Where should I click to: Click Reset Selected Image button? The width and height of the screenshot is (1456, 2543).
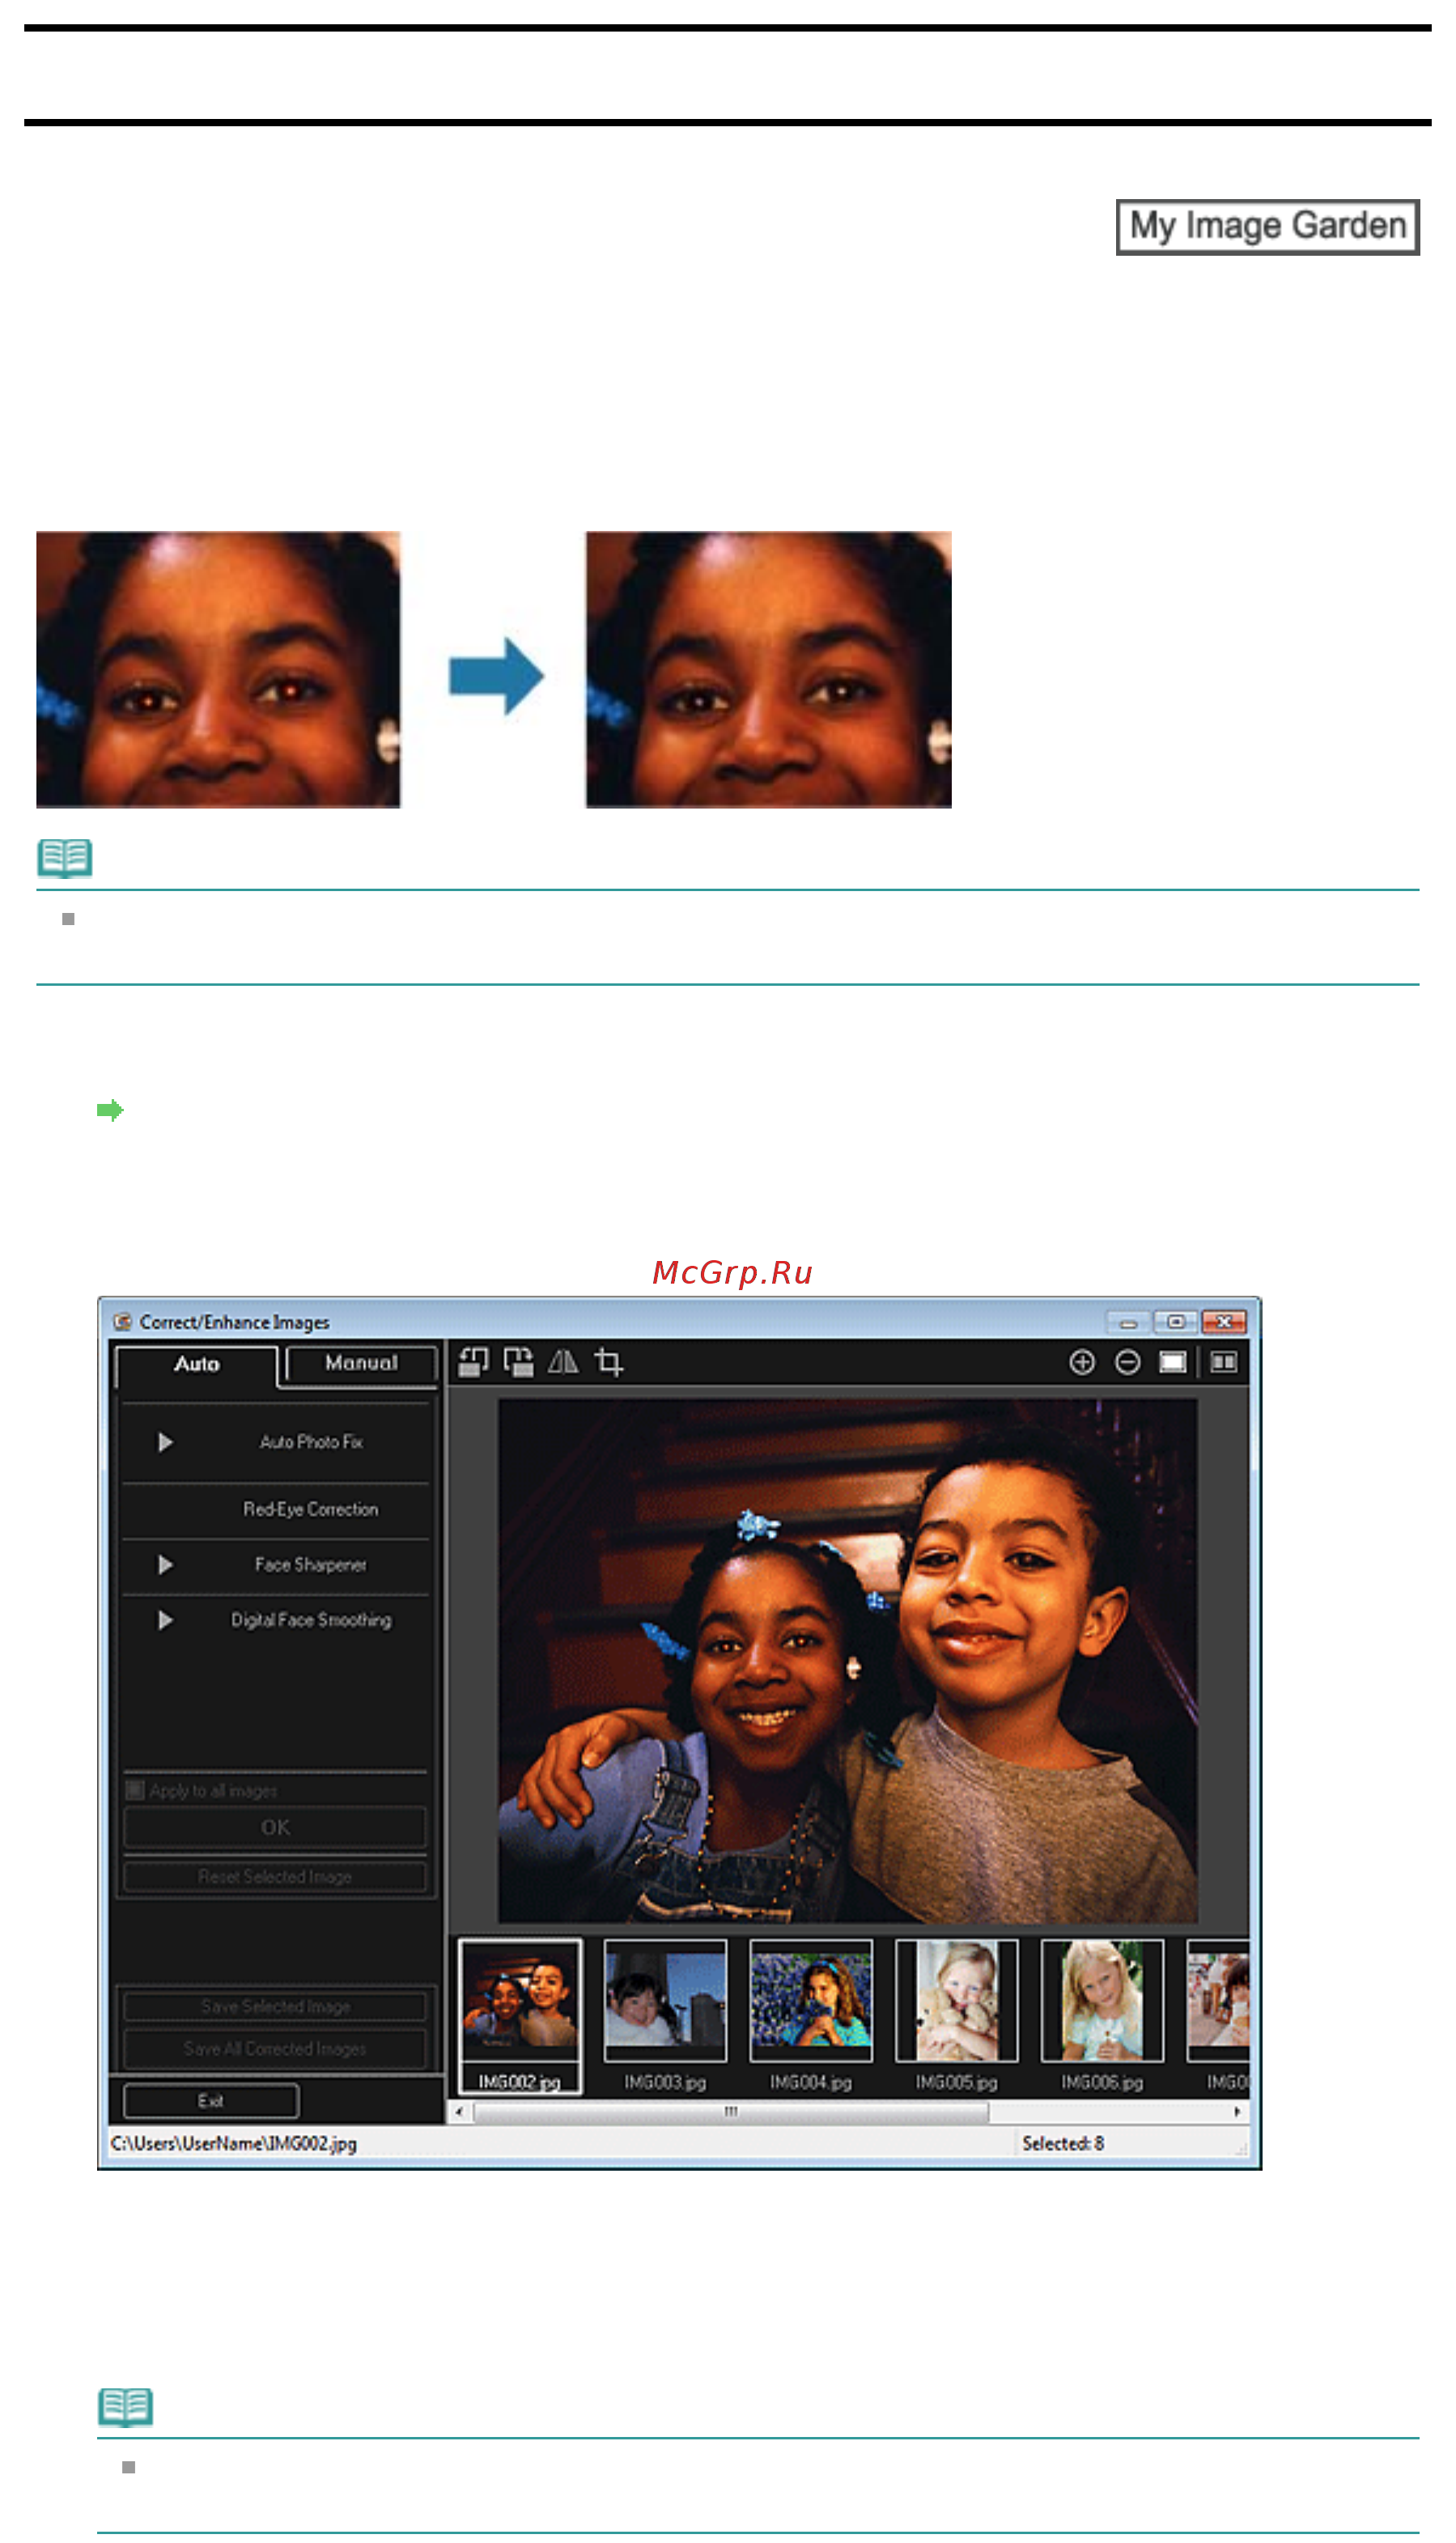tap(275, 1877)
